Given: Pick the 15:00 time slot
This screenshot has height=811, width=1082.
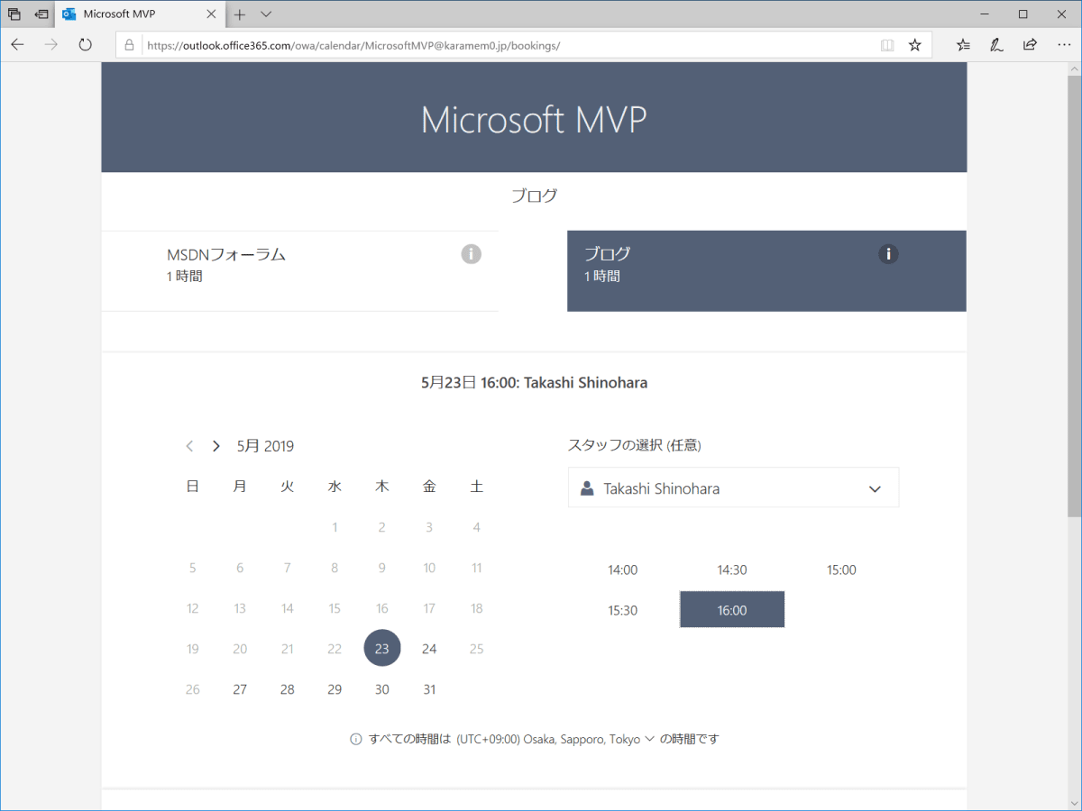Looking at the screenshot, I should (x=841, y=570).
